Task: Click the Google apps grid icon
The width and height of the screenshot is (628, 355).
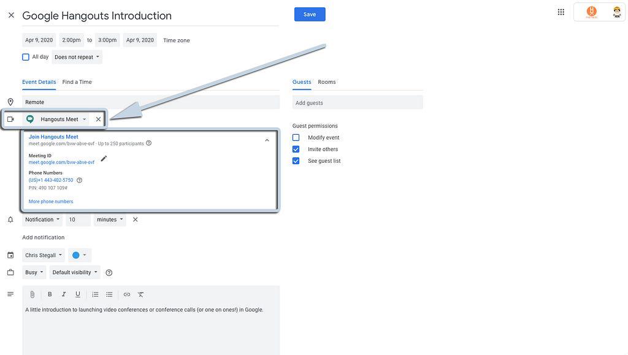Action: [x=561, y=12]
